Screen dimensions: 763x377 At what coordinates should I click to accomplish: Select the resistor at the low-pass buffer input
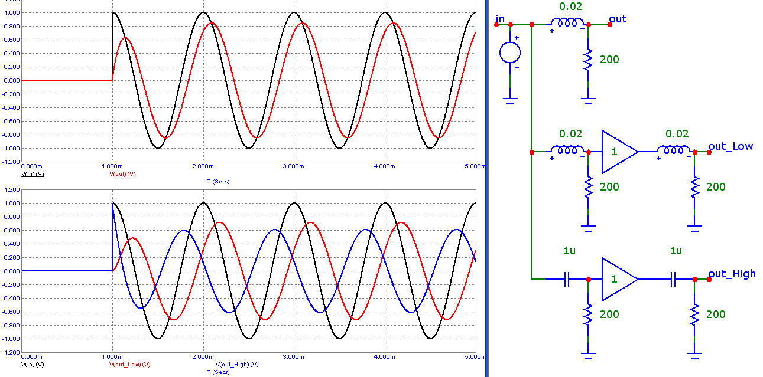click(x=588, y=188)
